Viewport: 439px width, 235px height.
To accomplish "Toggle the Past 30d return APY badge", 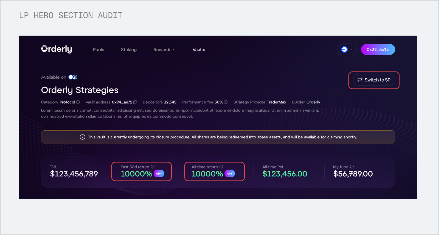I will tap(159, 174).
